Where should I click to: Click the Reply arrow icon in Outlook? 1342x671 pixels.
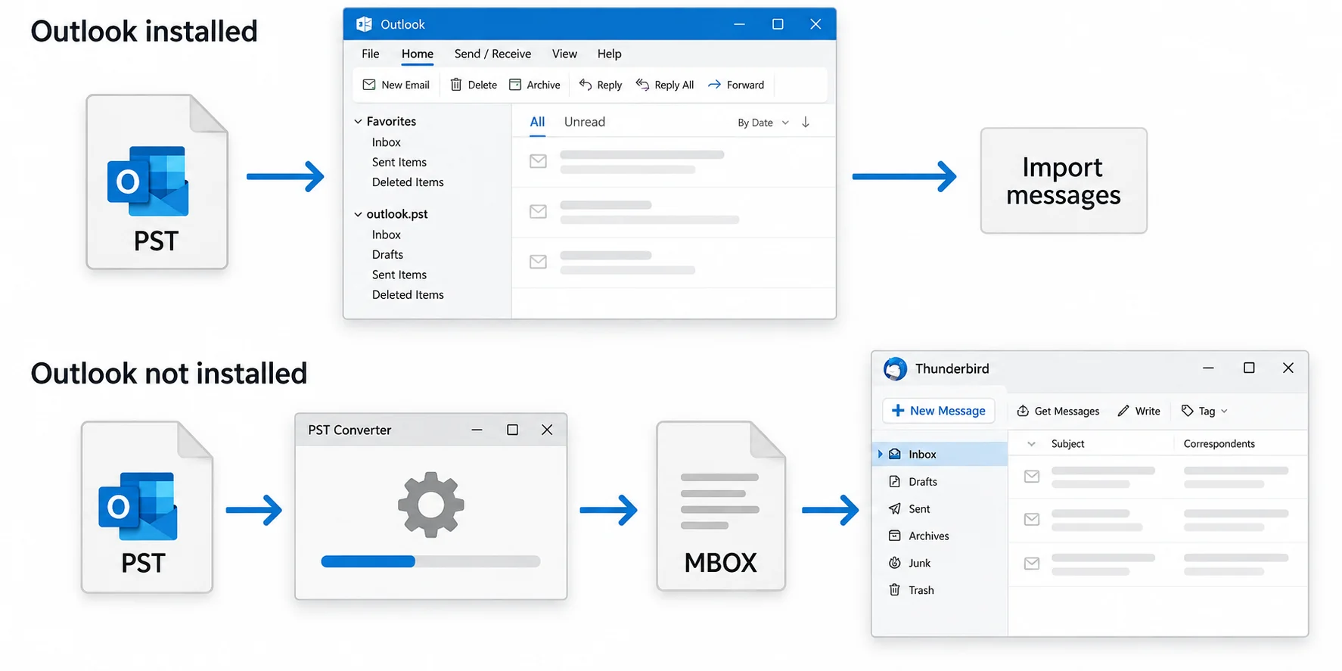(x=586, y=85)
